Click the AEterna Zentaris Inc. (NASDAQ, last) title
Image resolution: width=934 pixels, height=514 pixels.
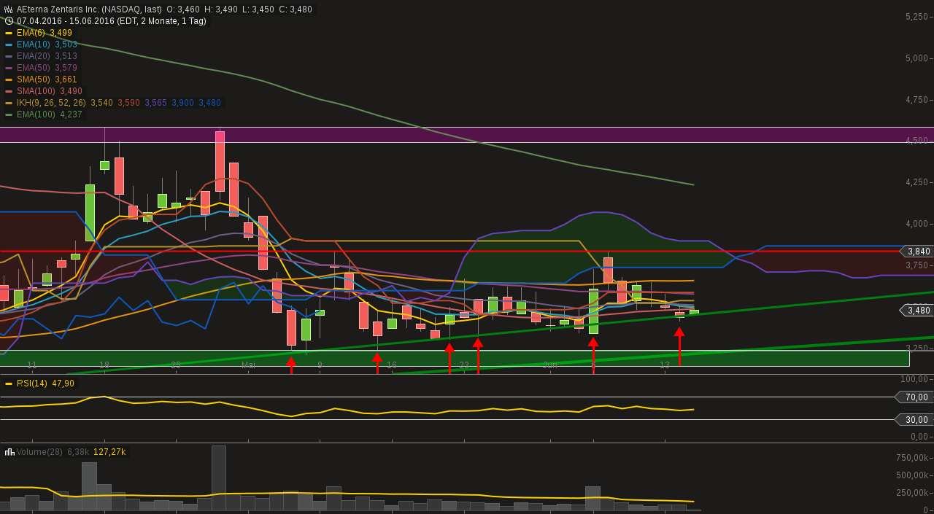(x=89, y=9)
